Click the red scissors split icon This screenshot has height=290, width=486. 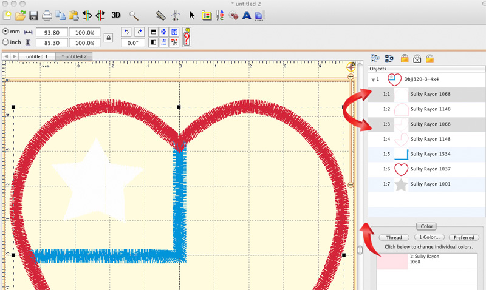[174, 42]
